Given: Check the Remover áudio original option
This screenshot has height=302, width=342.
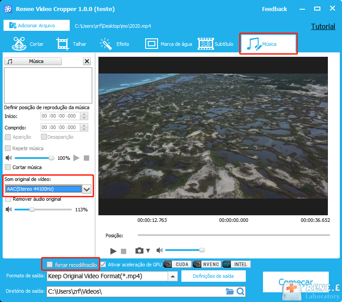Looking at the screenshot, I should tap(8, 199).
